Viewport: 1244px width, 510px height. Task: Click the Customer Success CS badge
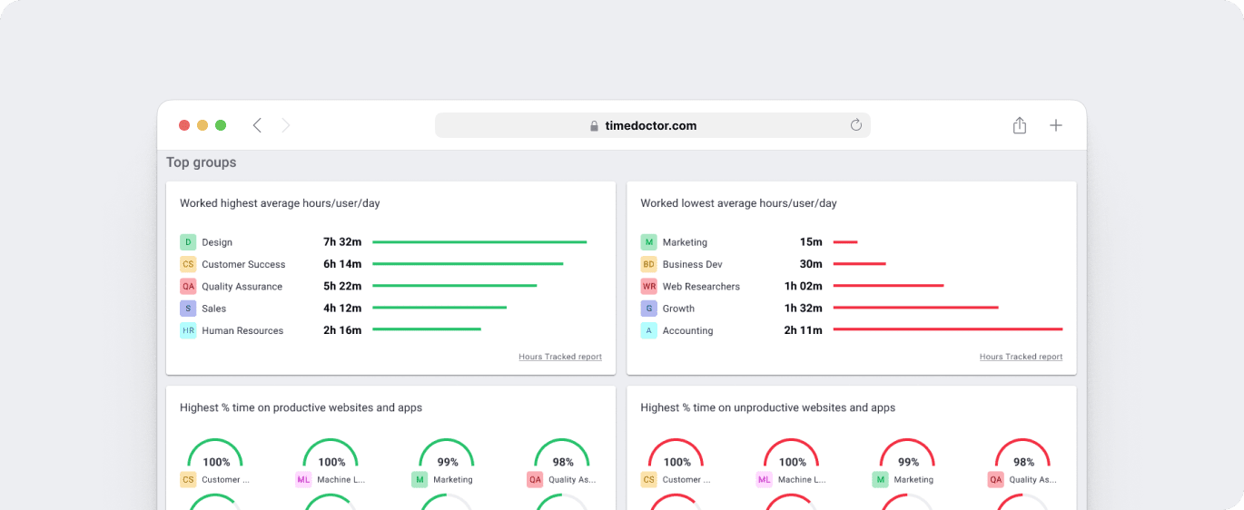pos(188,264)
